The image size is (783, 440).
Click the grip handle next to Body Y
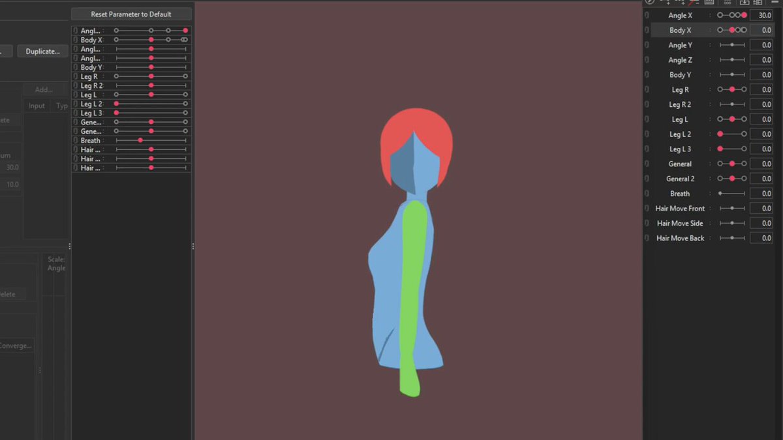pyautogui.click(x=711, y=75)
